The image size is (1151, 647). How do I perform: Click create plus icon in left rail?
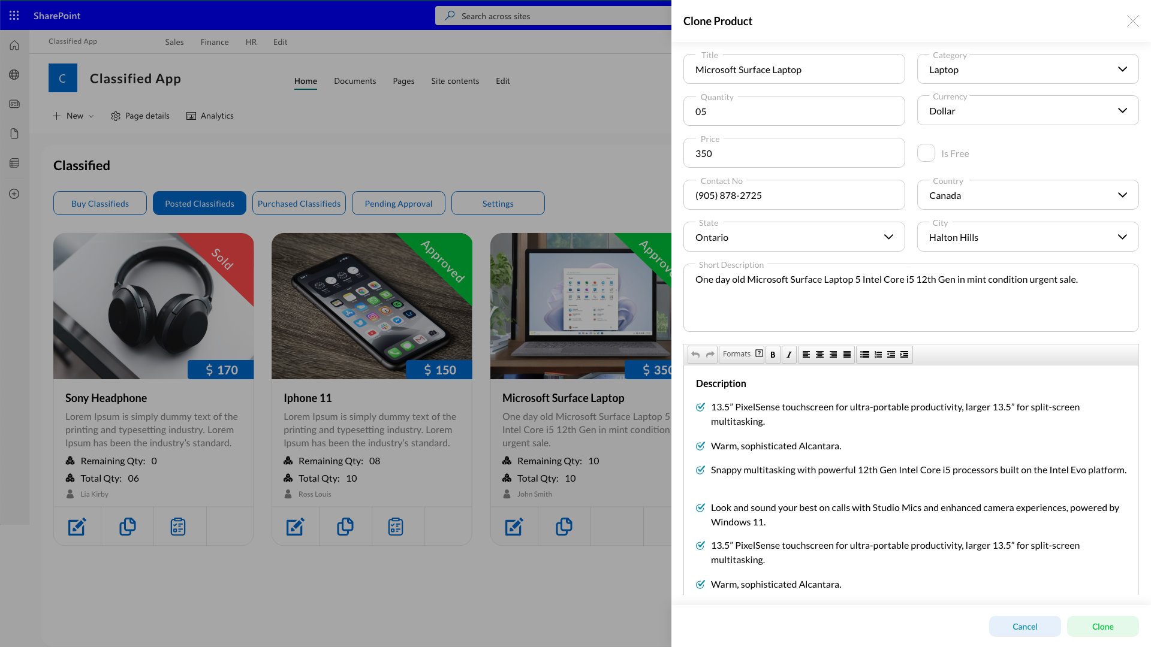pos(14,194)
